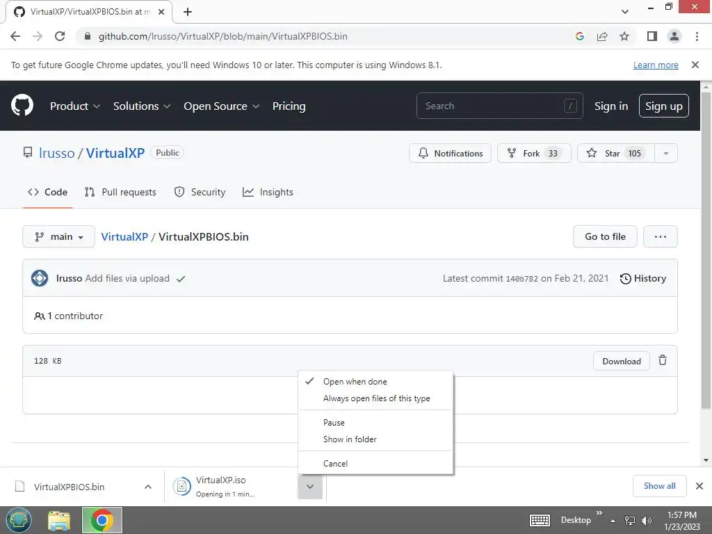712x534 pixels.
Task: Select Always open files of this type
Action: coord(376,398)
